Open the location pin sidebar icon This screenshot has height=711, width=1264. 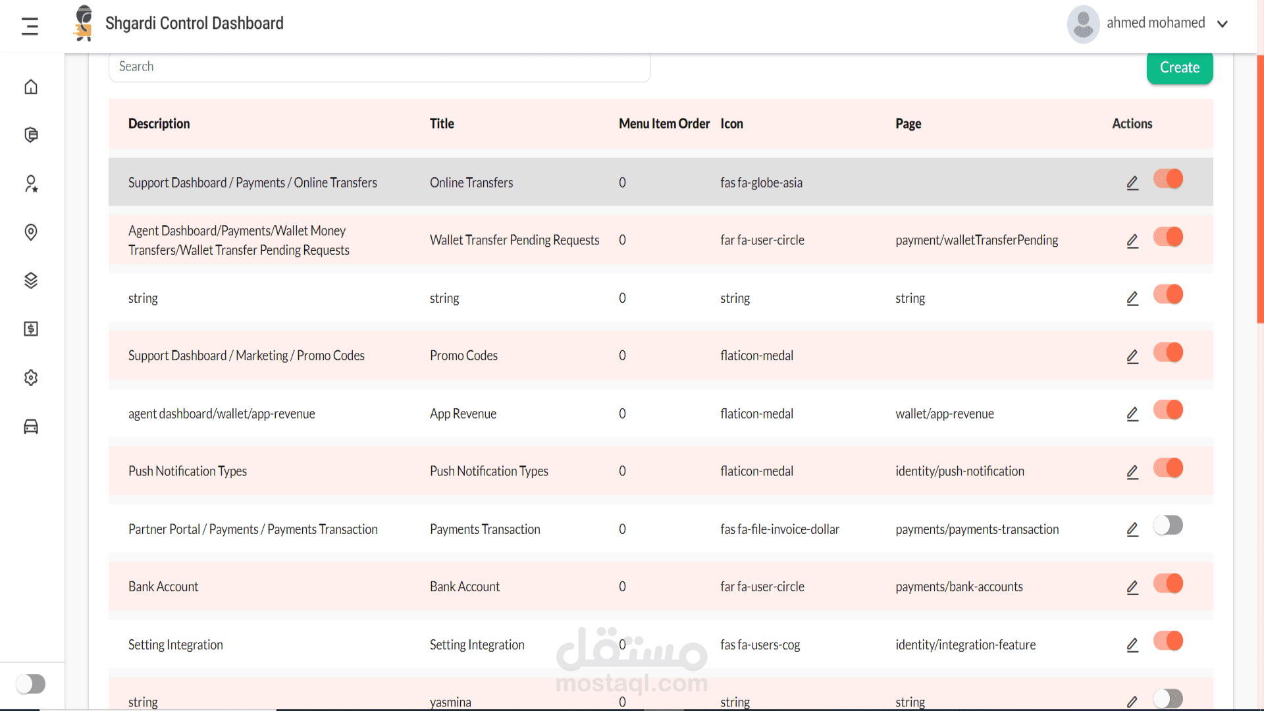click(x=31, y=232)
